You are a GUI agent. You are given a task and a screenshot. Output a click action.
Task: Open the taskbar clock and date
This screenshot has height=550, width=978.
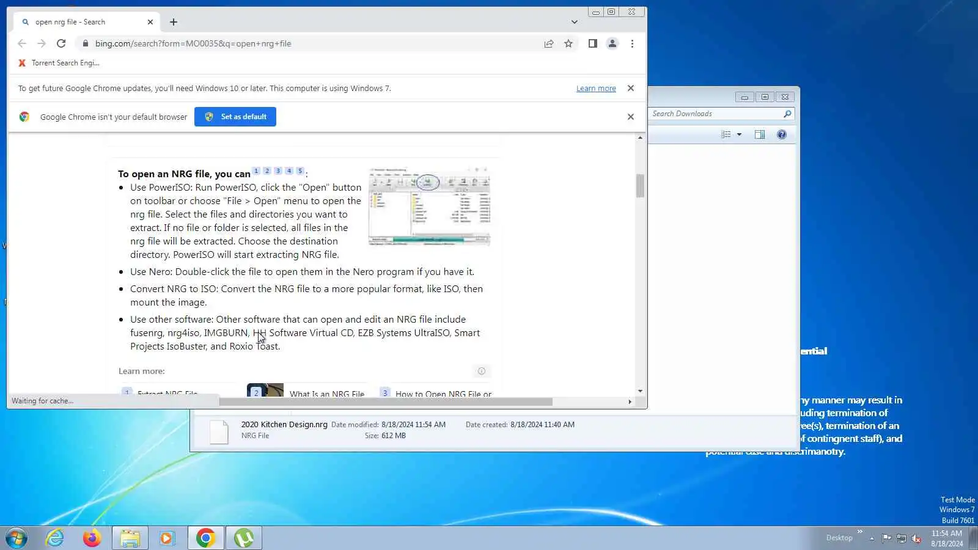947,538
